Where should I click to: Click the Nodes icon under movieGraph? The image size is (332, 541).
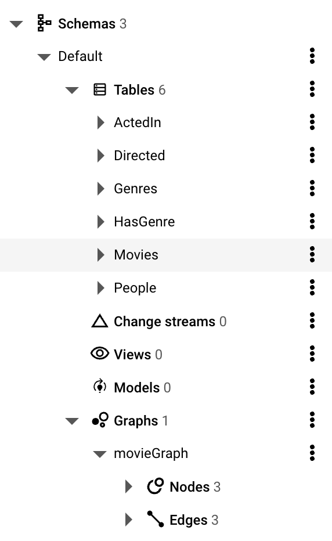coord(156,486)
